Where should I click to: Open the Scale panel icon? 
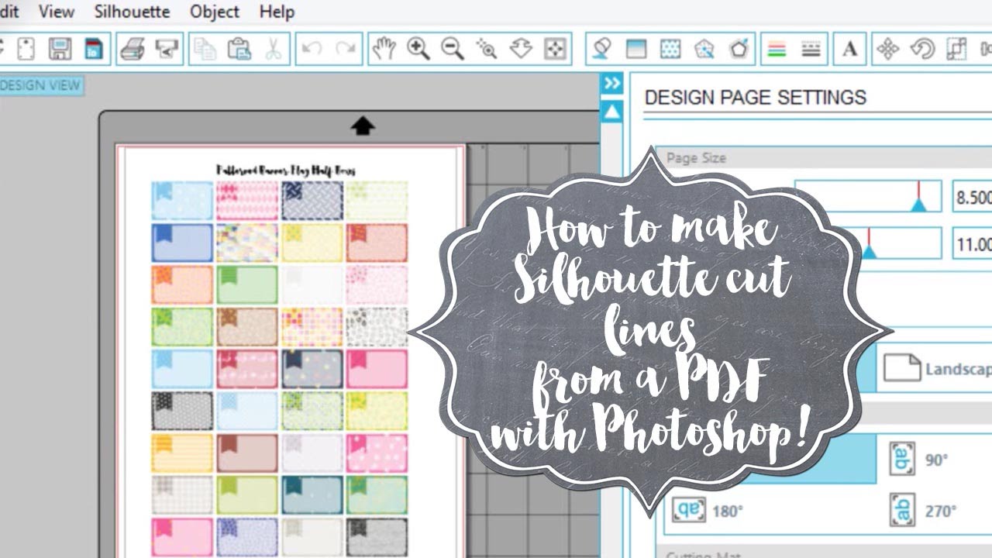tap(956, 49)
